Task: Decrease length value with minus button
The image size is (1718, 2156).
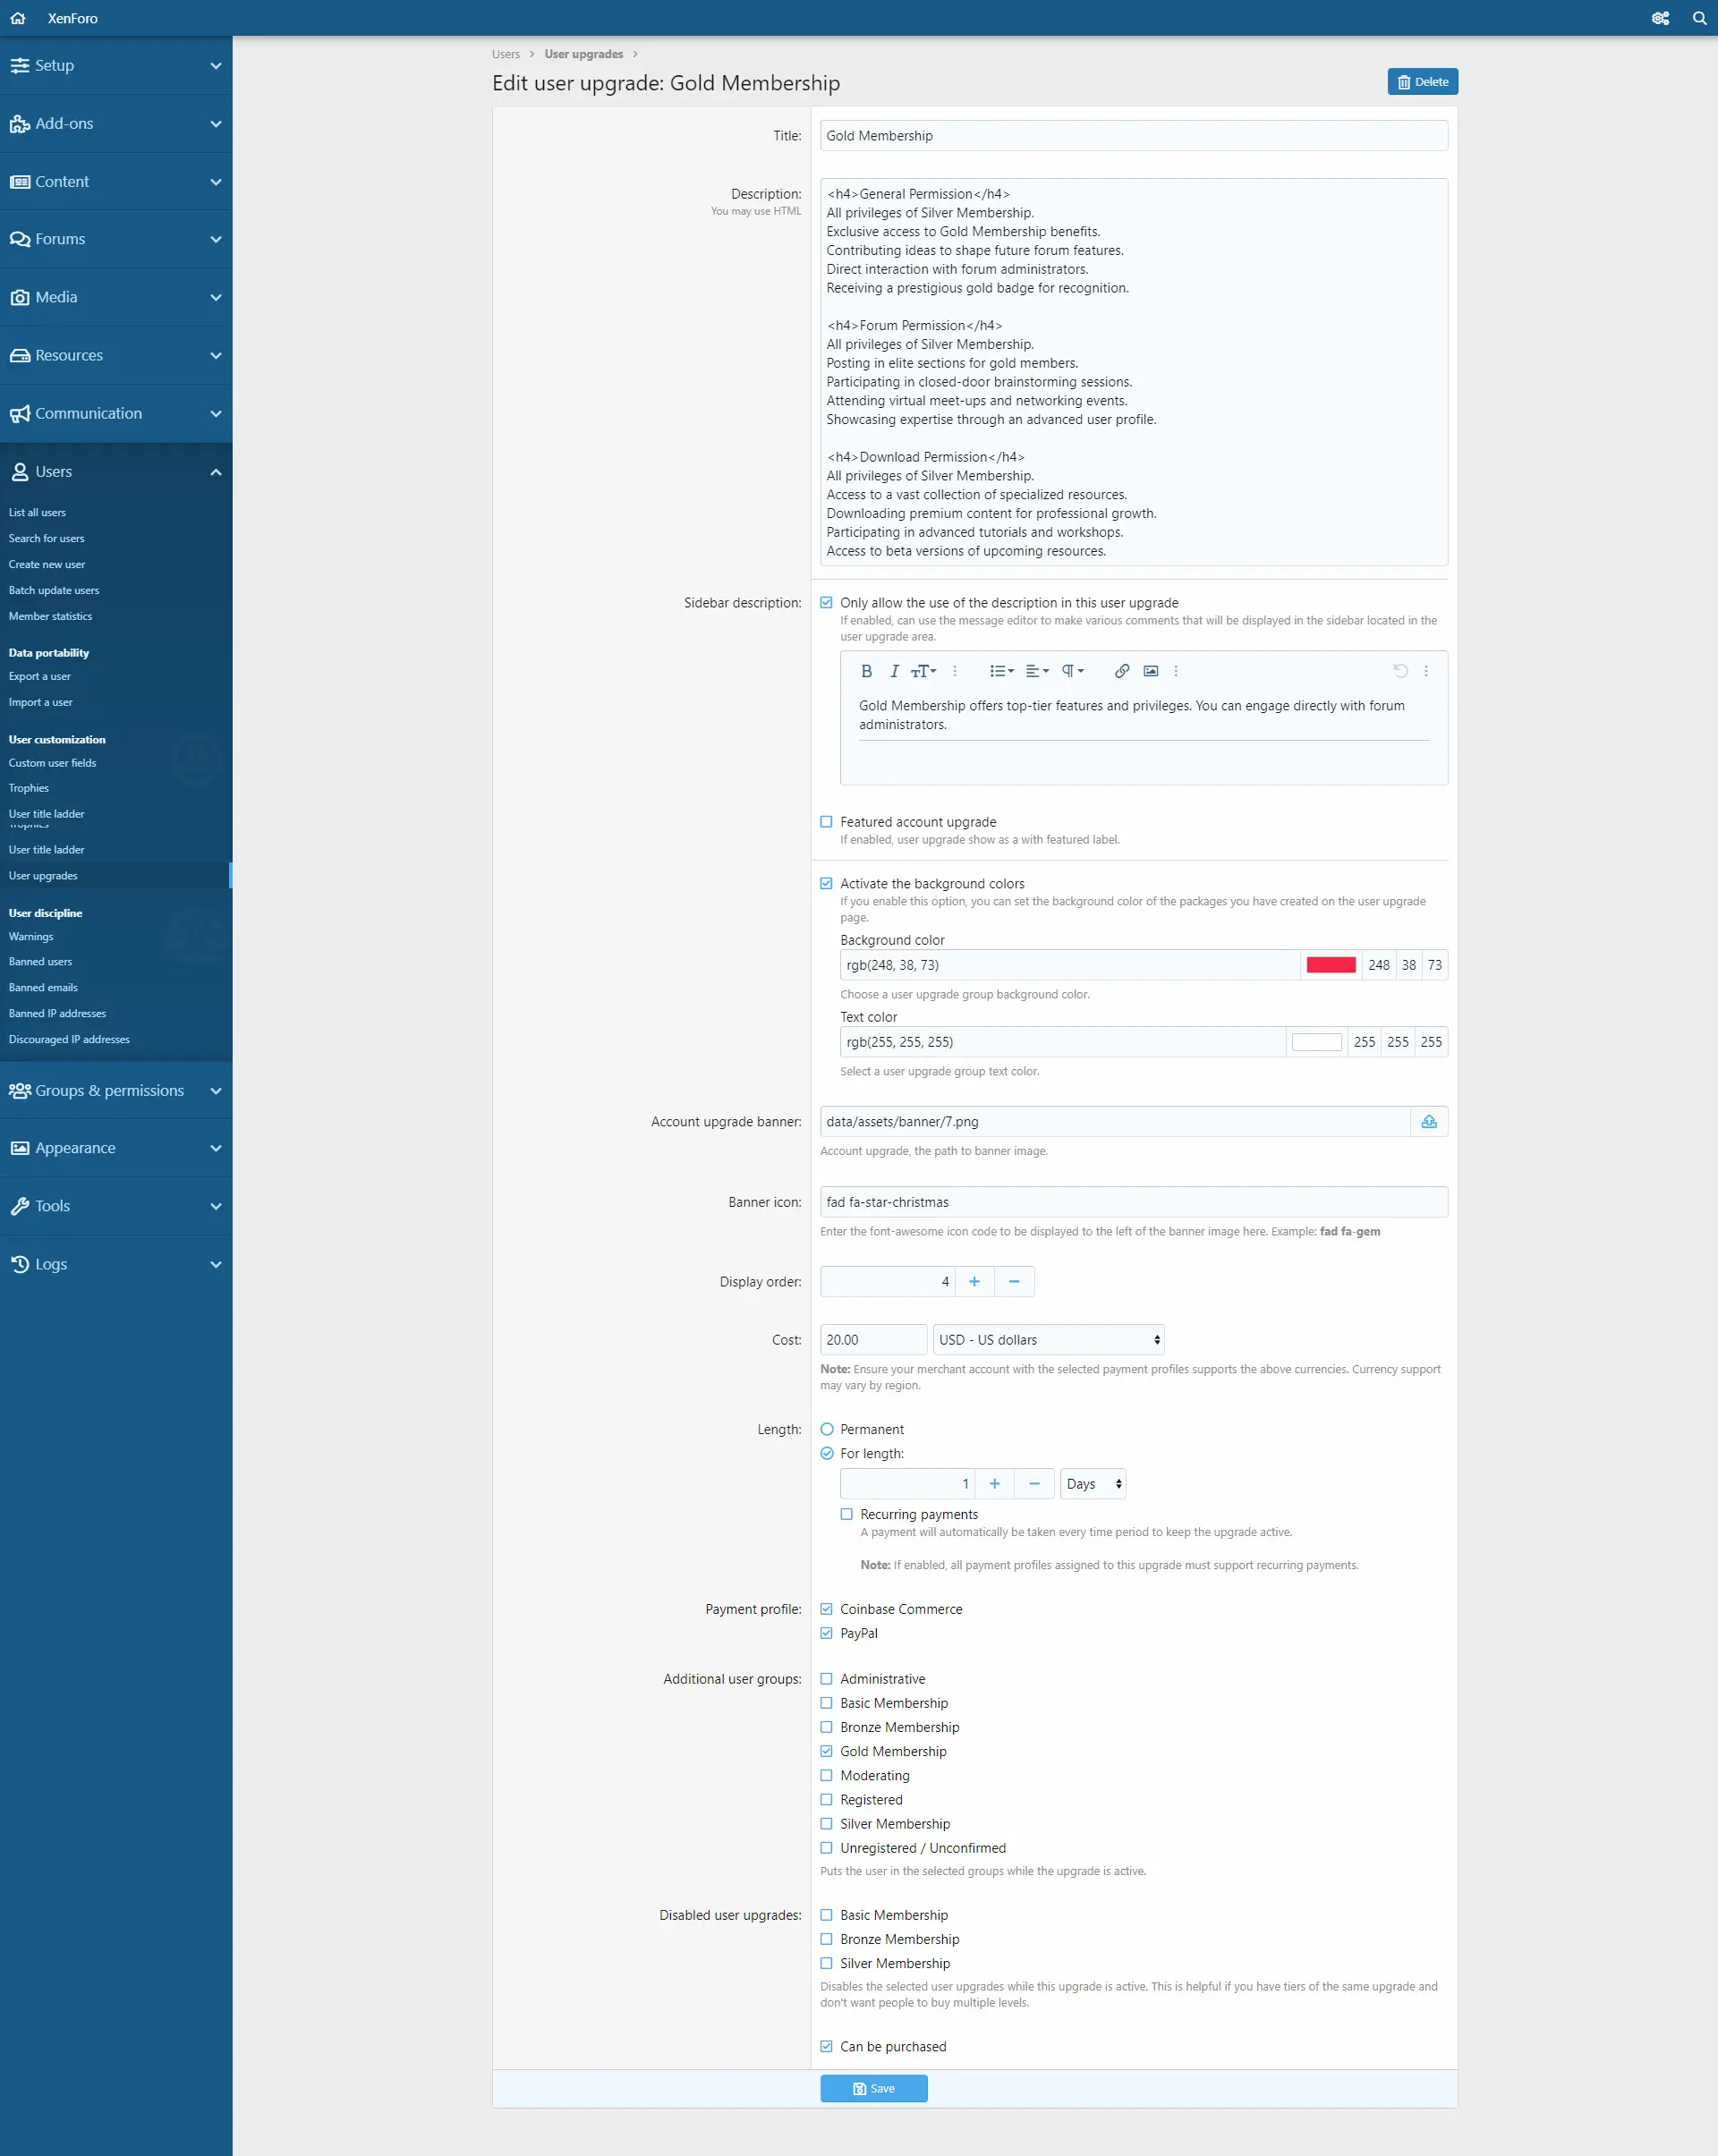Action: 1034,1483
